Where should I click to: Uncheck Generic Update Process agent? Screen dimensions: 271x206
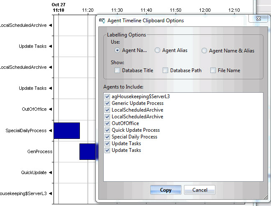(107, 103)
